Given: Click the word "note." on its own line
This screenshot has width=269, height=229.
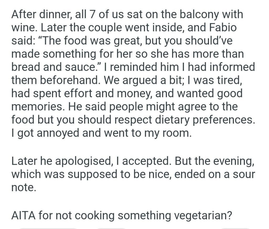Looking at the screenshot, I should tap(23, 188).
